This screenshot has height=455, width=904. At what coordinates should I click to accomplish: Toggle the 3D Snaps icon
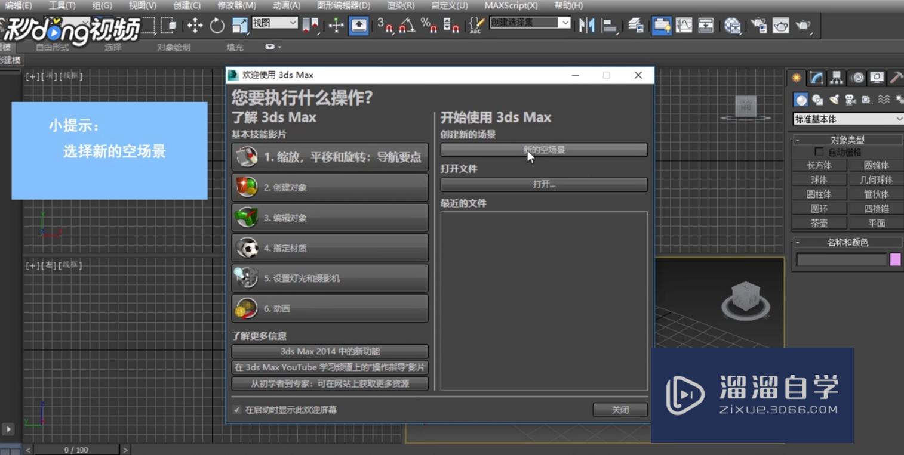(x=385, y=25)
